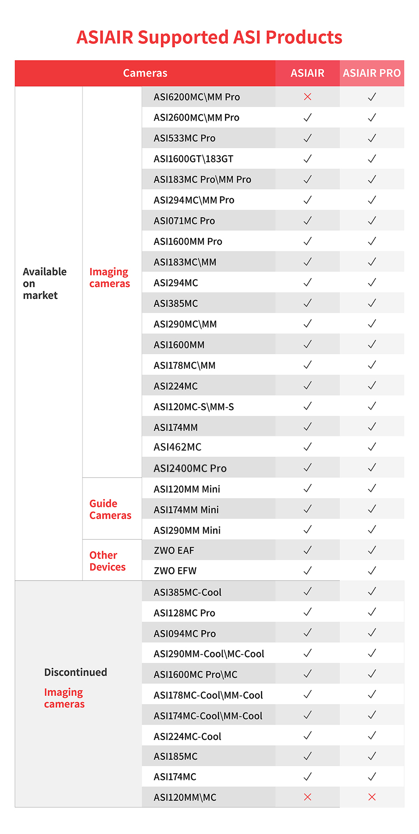Viewport: 419px width, 834px height.
Task: Click ASIAIR PRO checkmark for ASI6200MC\MM Pro
Action: (372, 97)
